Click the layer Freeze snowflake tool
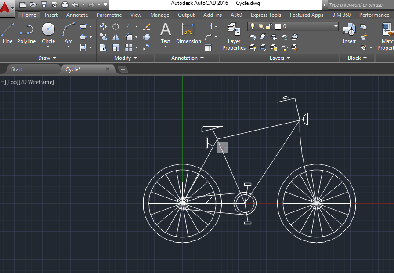 click(x=274, y=37)
